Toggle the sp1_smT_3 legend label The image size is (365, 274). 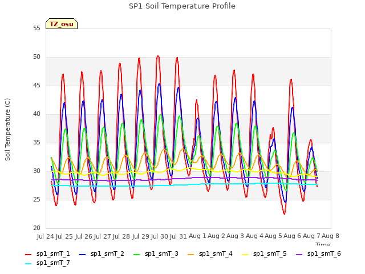[161, 253]
